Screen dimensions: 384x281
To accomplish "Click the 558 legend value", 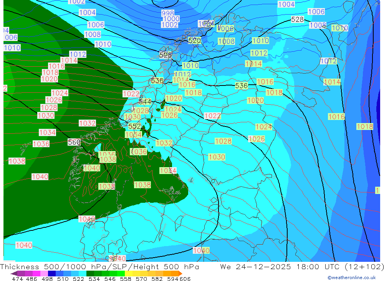I will coord(126,279).
